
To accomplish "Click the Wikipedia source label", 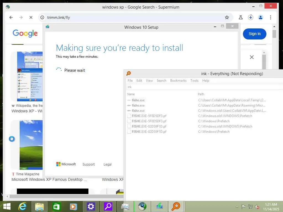I will tap(27, 106).
